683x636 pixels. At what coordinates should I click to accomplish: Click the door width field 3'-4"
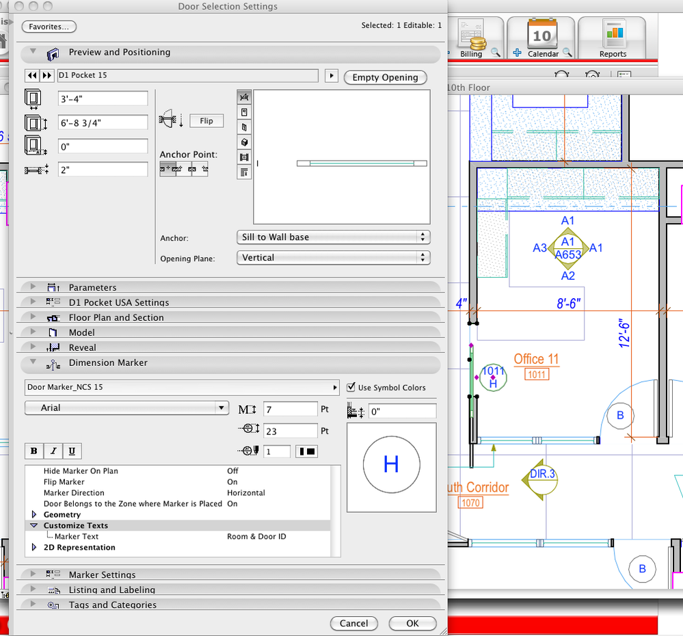tap(103, 98)
